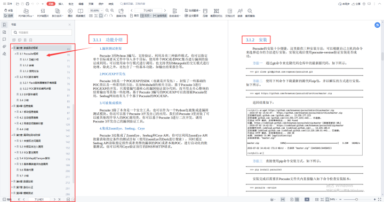Open the 文档比对 document compare tool
Viewport: 384px width, 202px height.
(230, 13)
